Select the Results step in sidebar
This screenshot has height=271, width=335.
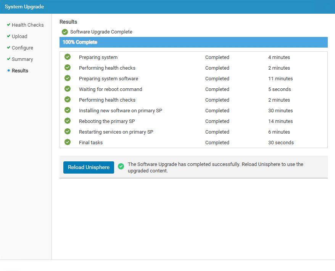(x=20, y=70)
